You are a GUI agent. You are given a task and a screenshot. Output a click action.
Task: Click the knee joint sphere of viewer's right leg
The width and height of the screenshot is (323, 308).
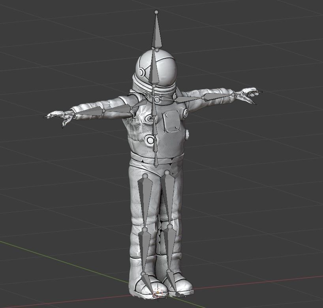point(169,226)
